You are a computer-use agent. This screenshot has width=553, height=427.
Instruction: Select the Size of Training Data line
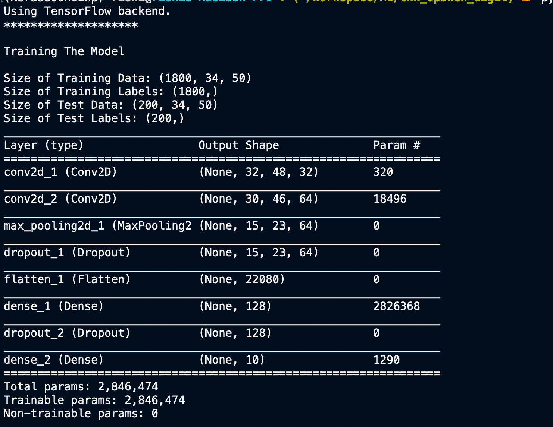click(128, 78)
